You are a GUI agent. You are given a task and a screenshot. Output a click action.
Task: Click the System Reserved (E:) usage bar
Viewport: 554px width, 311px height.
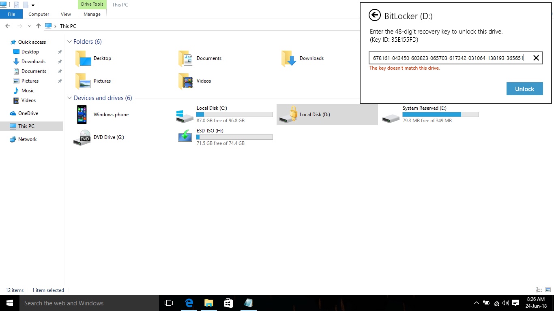point(440,115)
